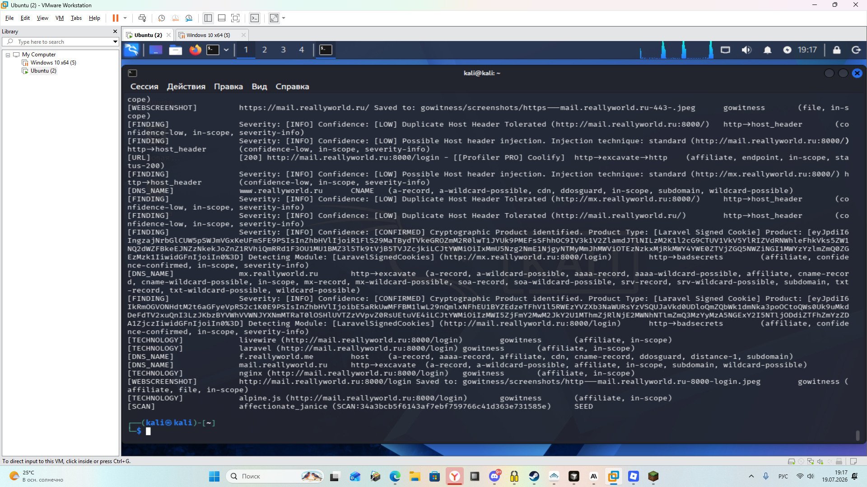Screen dimensions: 867x487
Task: Open Discord from the taskbar
Action: point(494,476)
